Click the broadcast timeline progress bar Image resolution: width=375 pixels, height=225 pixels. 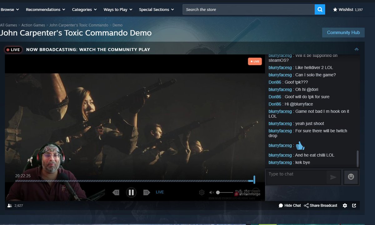pos(134,181)
